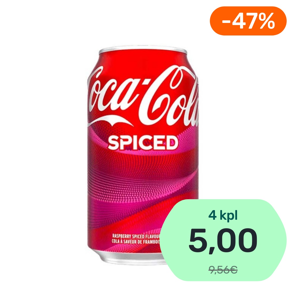288x288 pixels.
Task: Click the Cola à saveur de framboise line
Action: click(135, 242)
